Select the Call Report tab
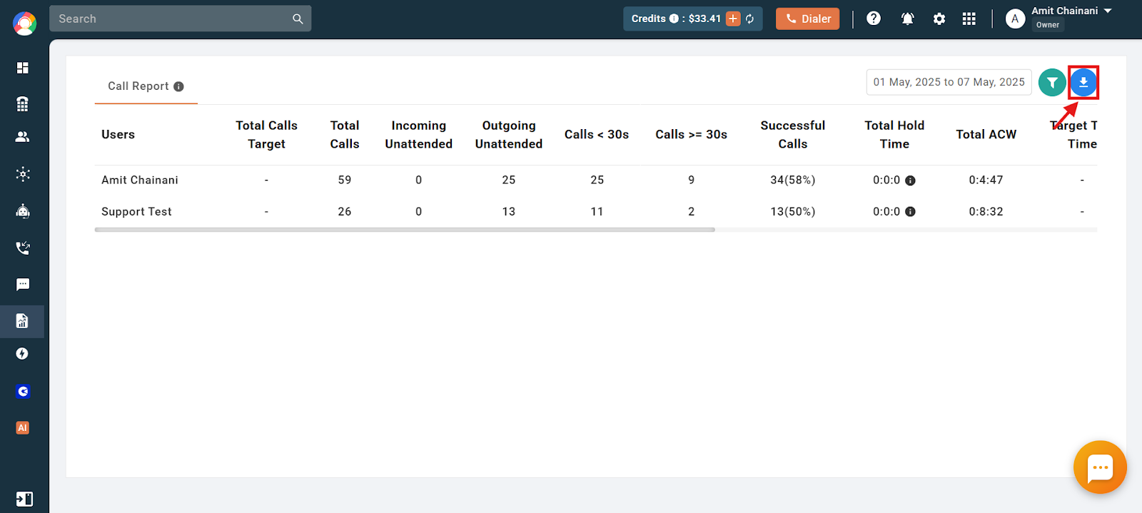This screenshot has height=513, width=1142. tap(146, 86)
